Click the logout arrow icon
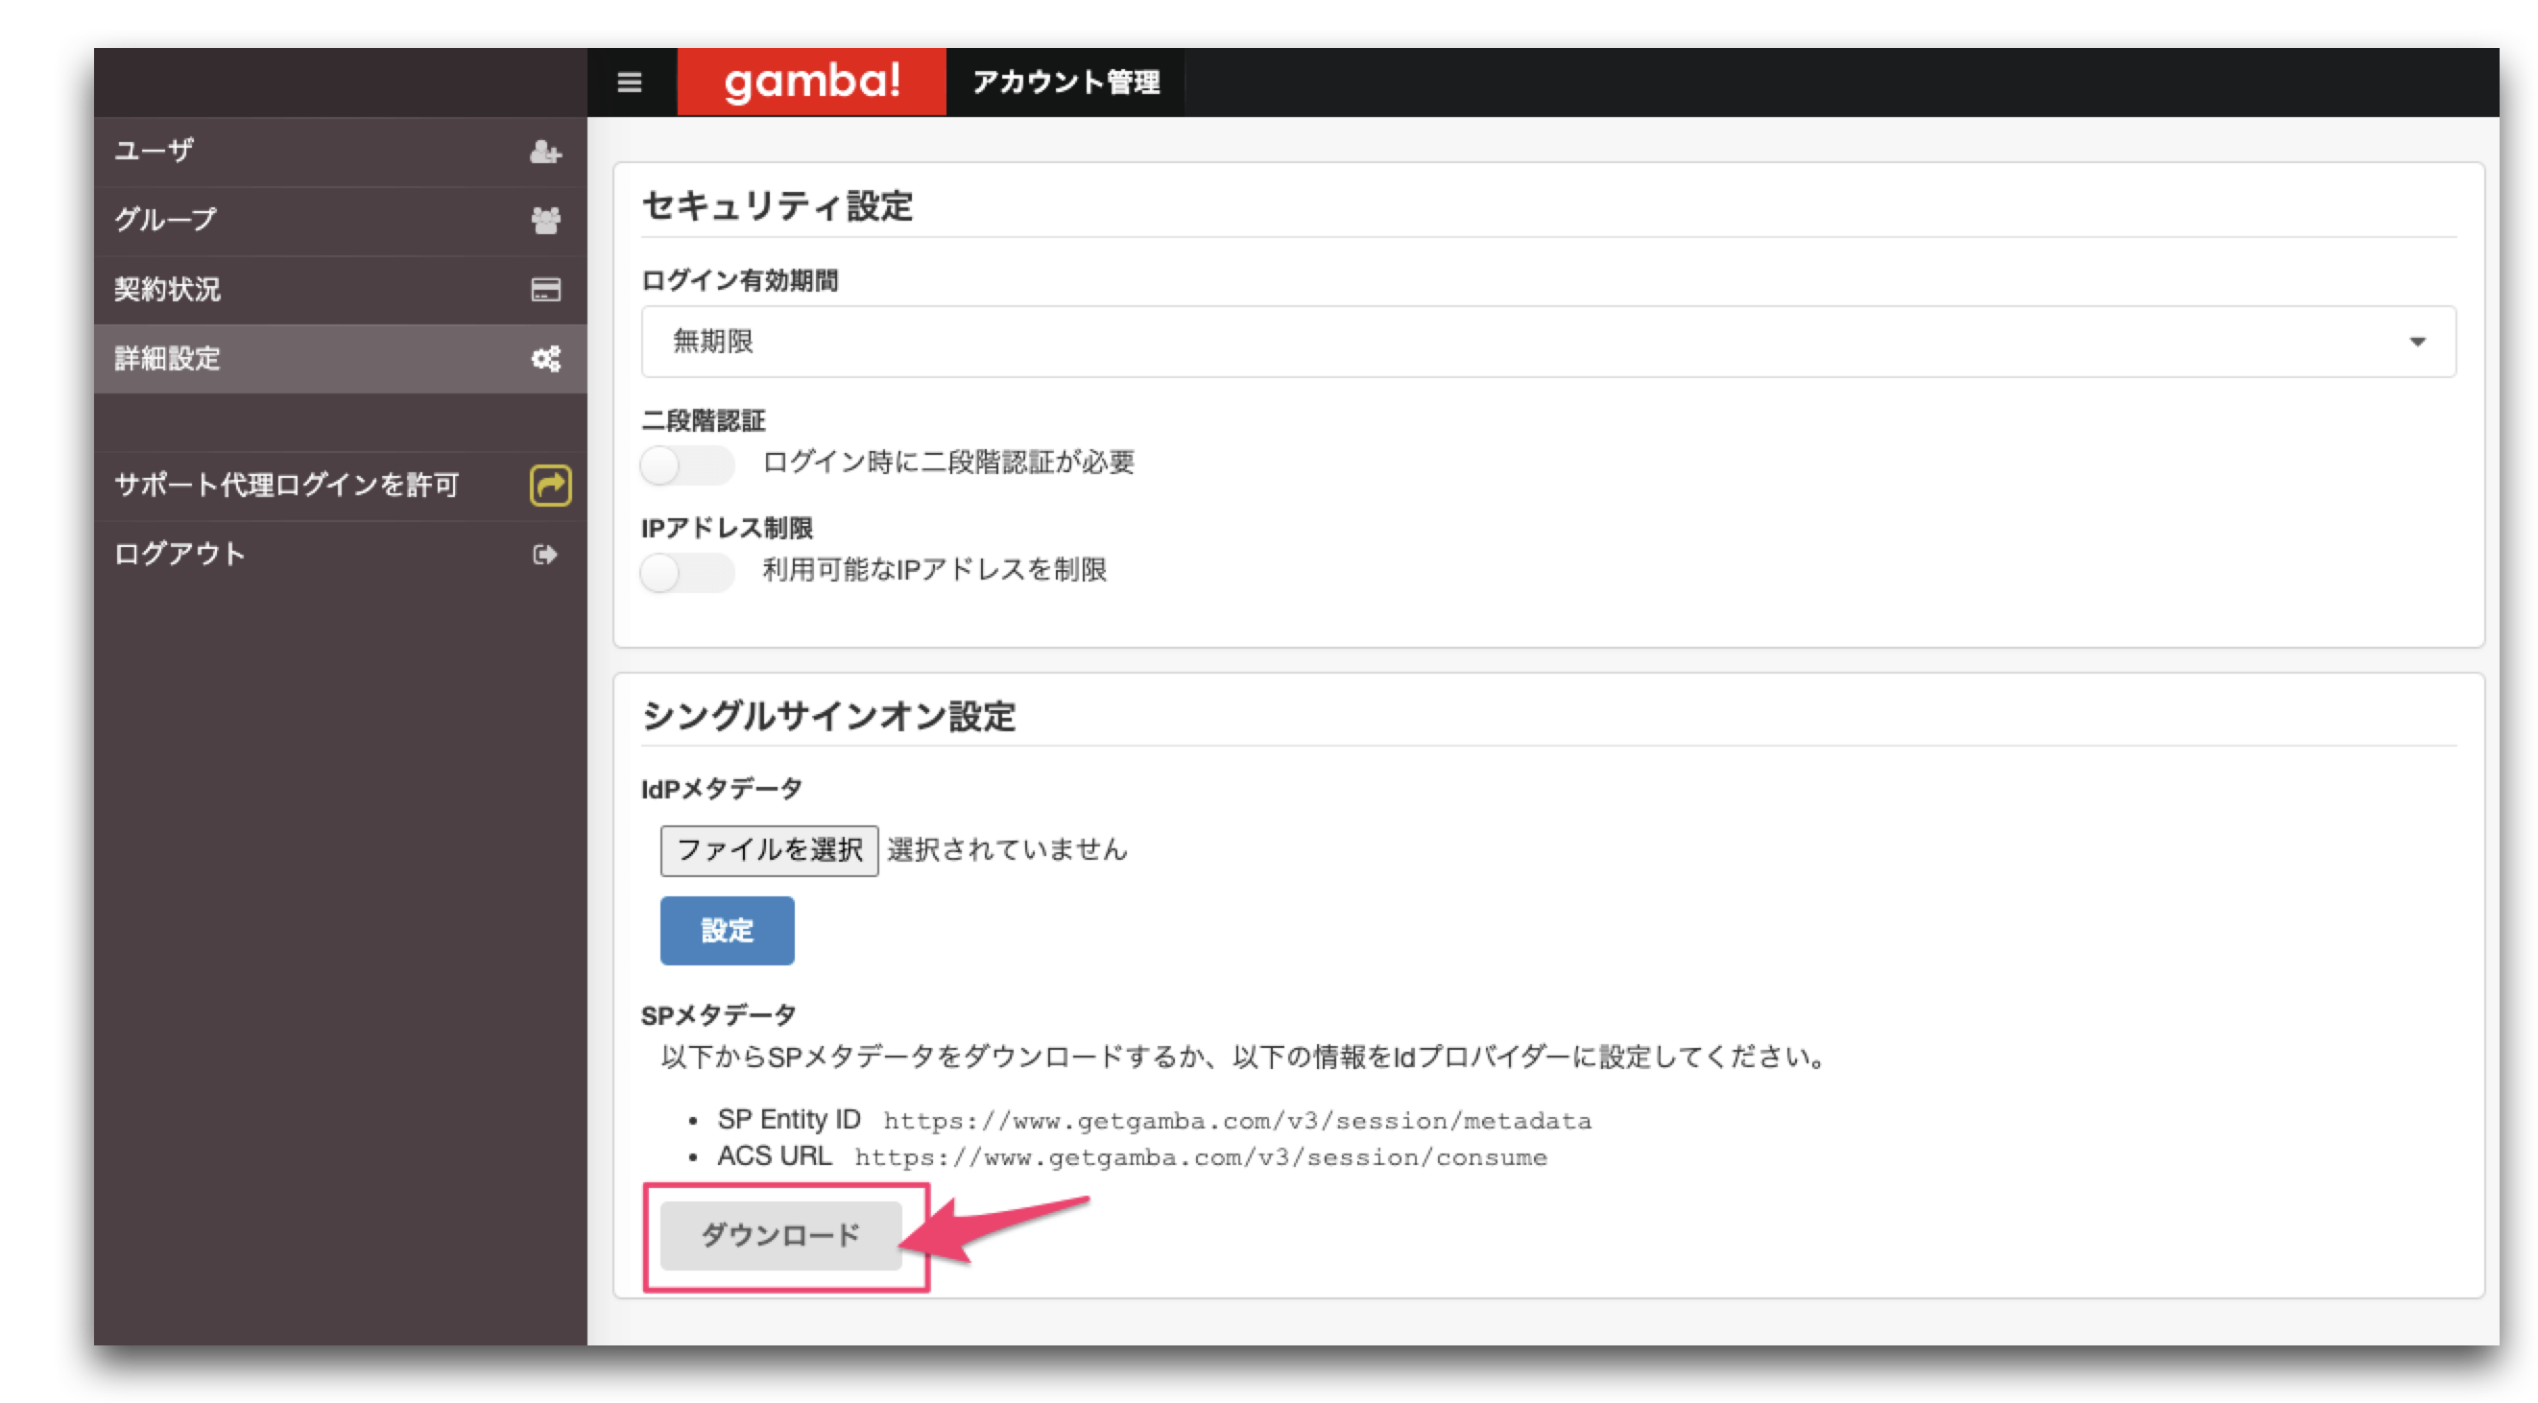 (545, 555)
